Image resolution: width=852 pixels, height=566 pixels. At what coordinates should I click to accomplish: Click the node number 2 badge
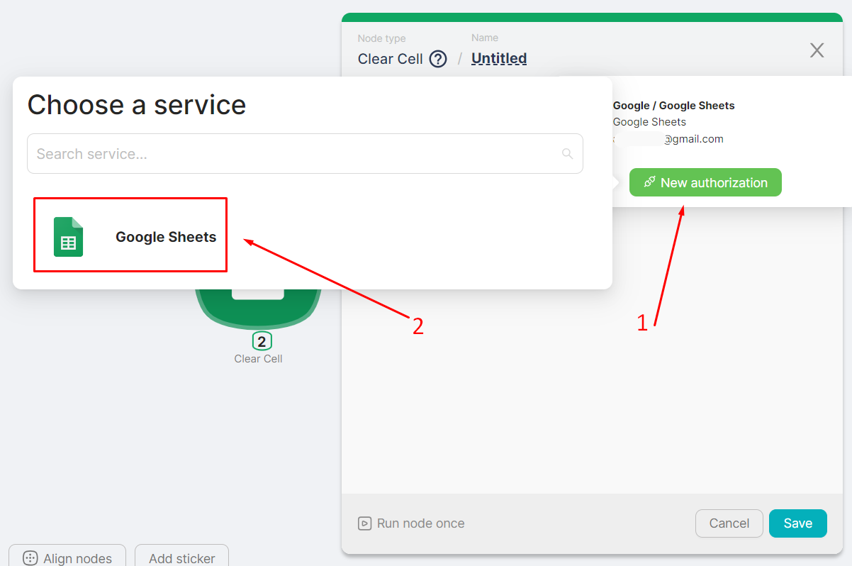pyautogui.click(x=262, y=342)
